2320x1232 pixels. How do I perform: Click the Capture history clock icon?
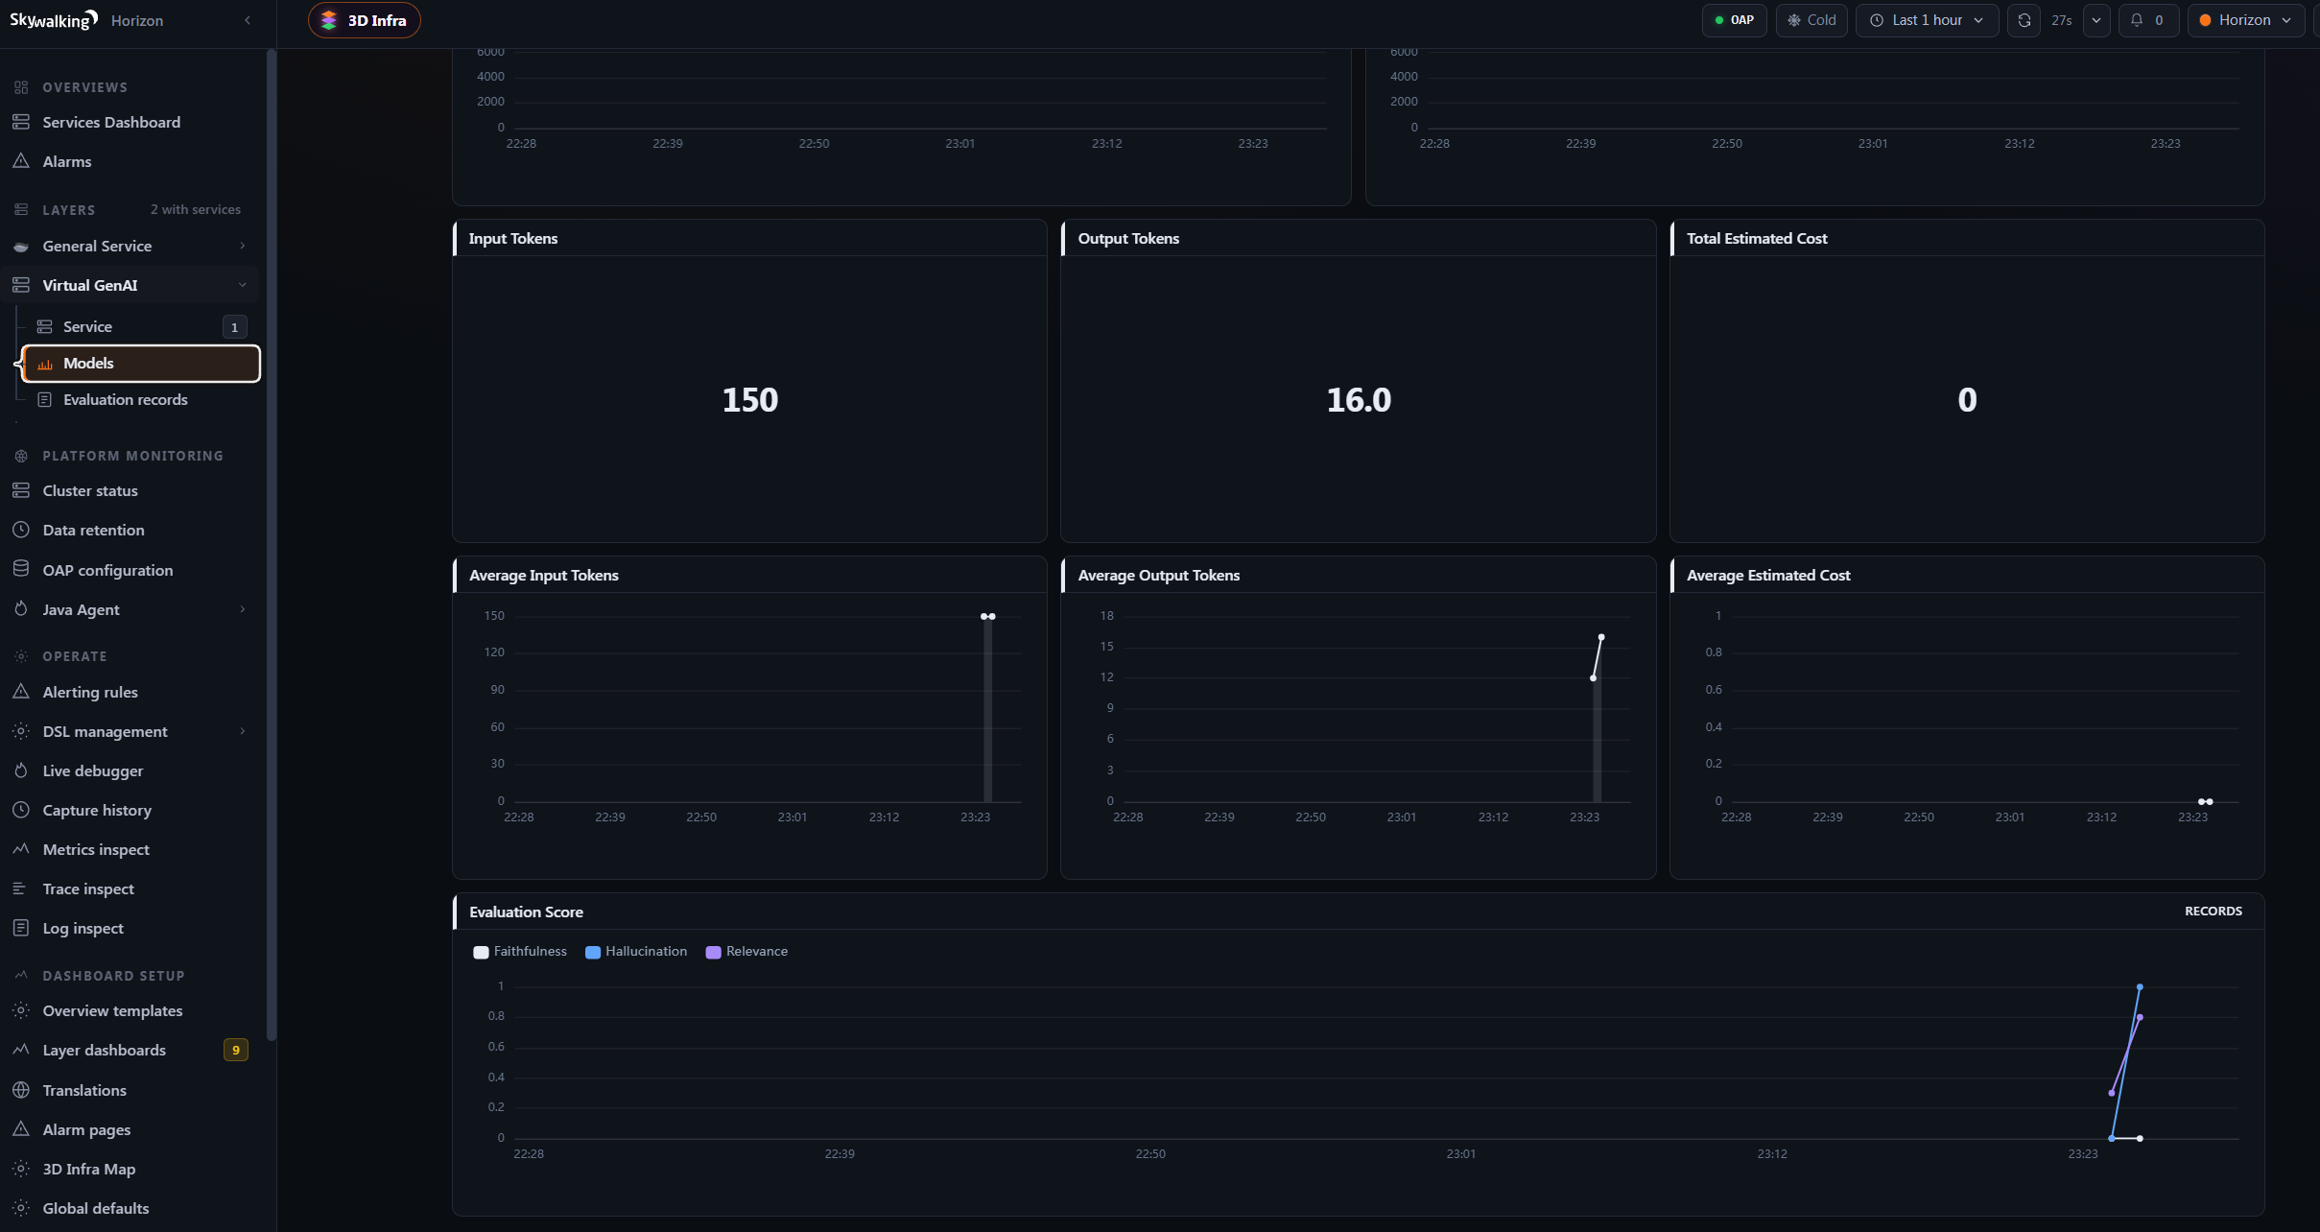[21, 810]
